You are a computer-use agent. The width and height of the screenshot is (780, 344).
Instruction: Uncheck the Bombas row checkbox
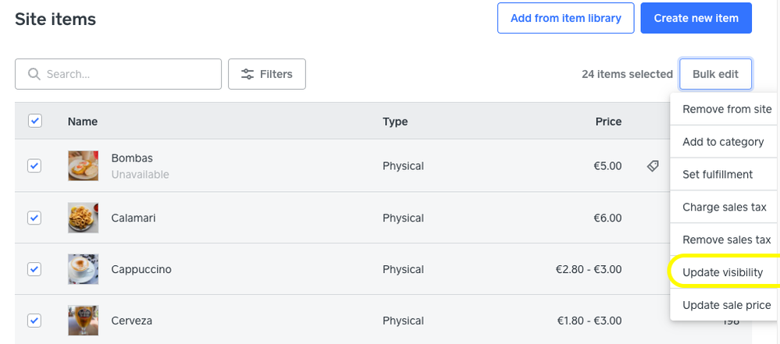click(x=34, y=165)
